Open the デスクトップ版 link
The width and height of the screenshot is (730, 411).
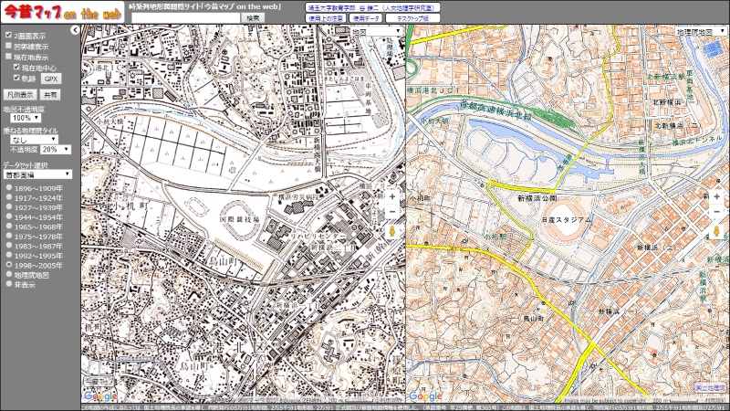click(x=412, y=17)
